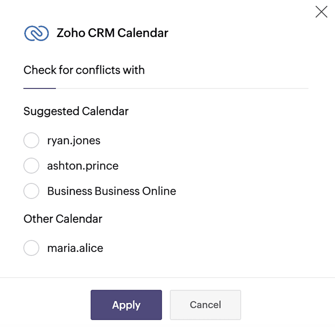
Task: Click the Other Calendar section heading
Action: pos(63,219)
